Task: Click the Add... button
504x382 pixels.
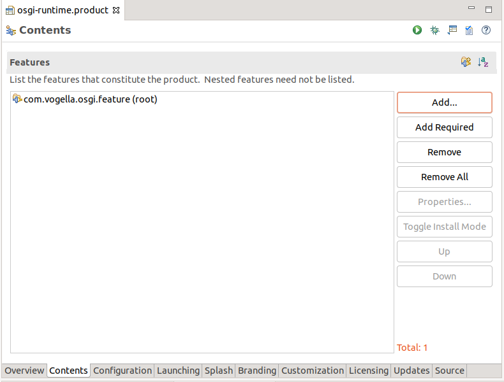Action: [444, 103]
